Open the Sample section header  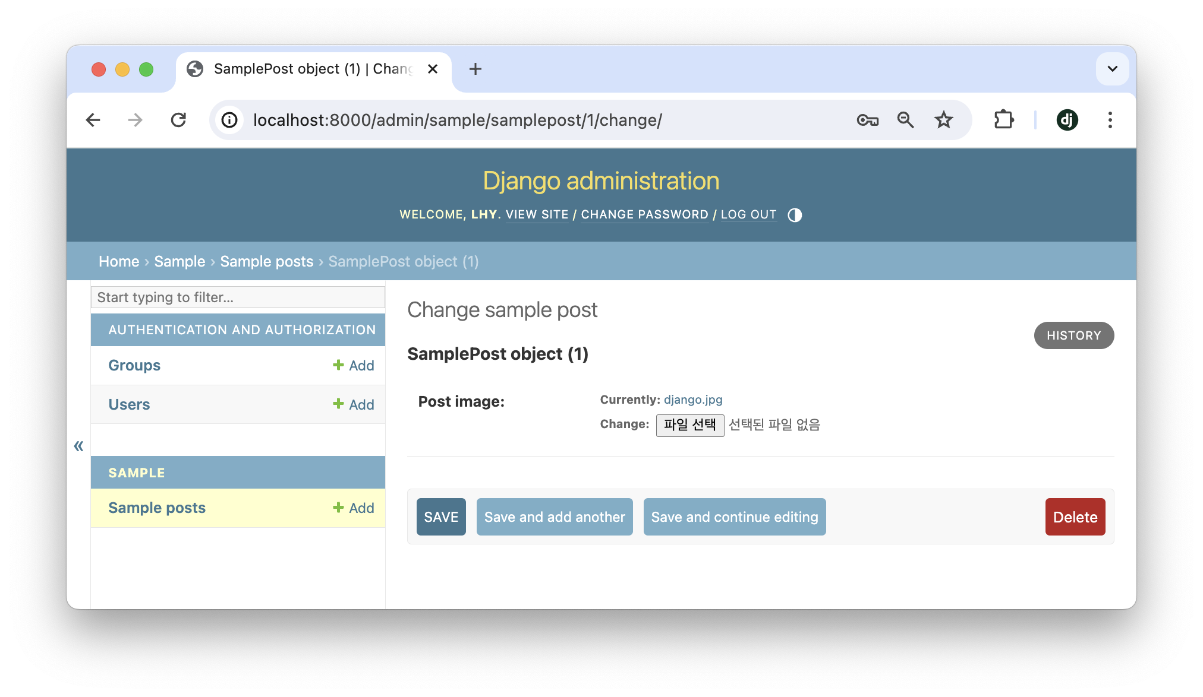[x=137, y=473]
